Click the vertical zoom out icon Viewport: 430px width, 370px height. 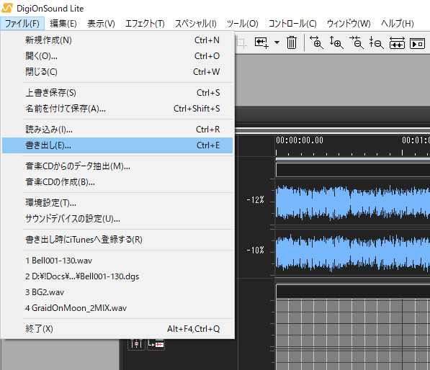click(x=376, y=42)
